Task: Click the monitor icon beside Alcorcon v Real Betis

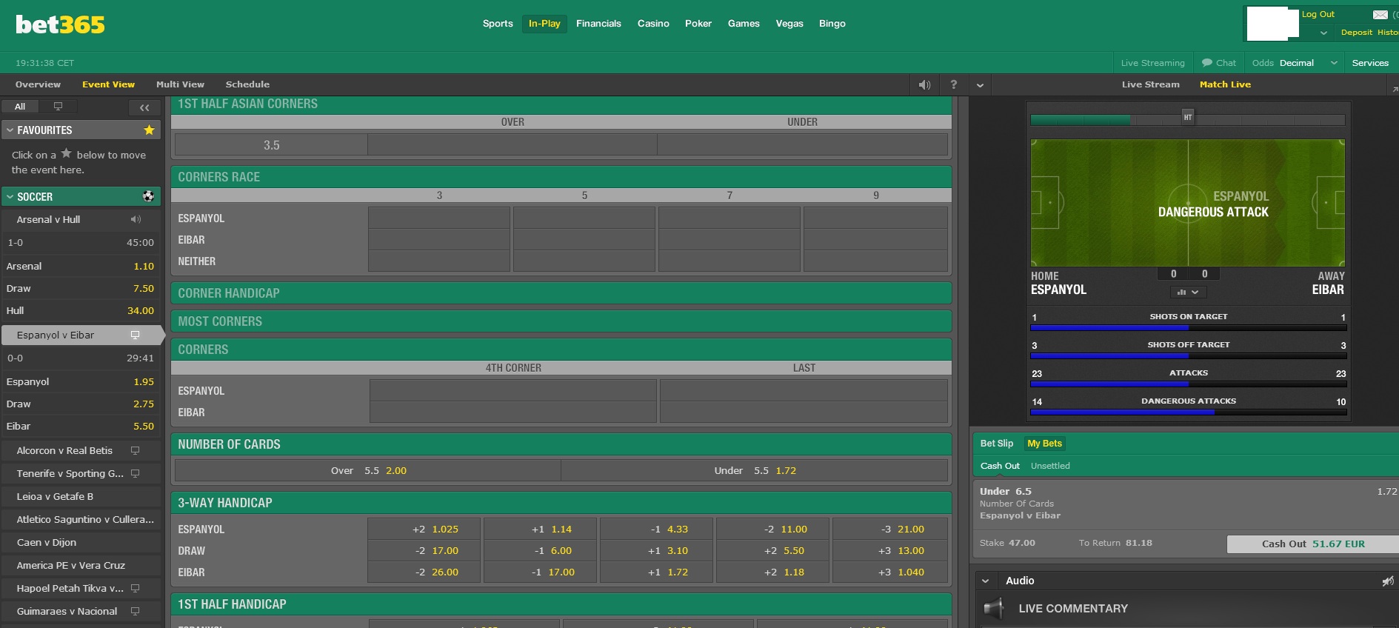Action: coord(135,450)
